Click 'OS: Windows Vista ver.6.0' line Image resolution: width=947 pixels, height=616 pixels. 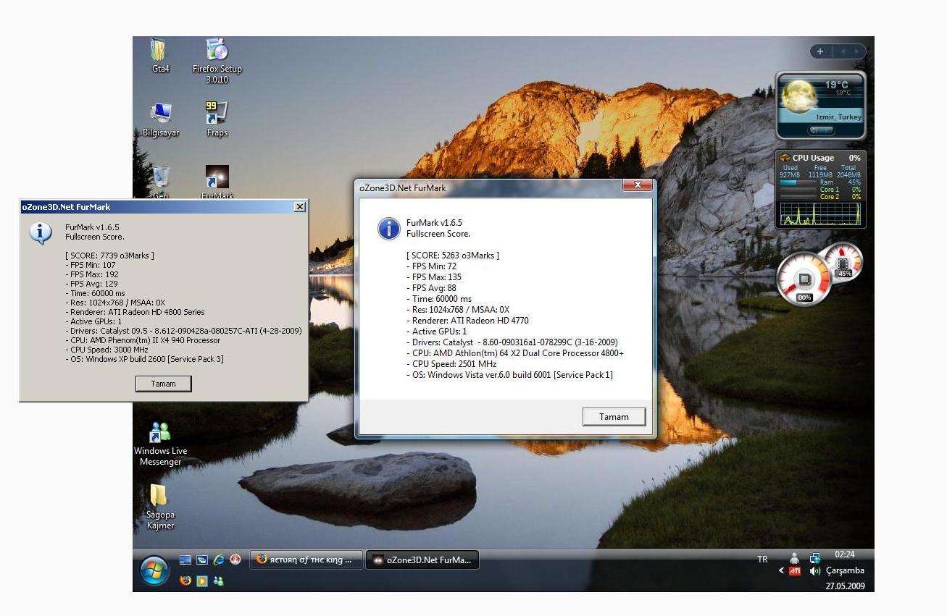pos(509,375)
